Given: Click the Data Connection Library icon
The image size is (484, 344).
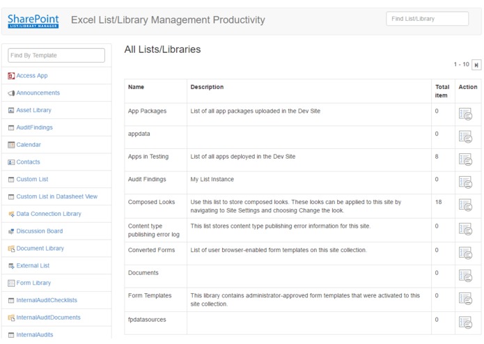Looking at the screenshot, I should coord(11,214).
